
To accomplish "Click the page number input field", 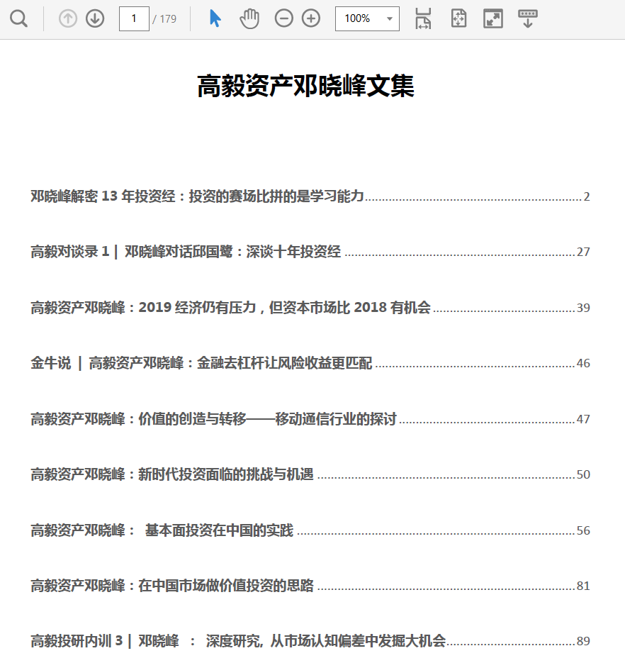I will [133, 19].
